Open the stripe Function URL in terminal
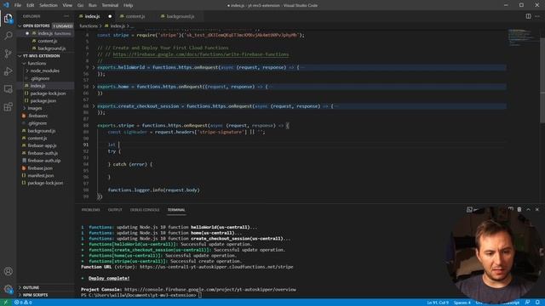Screen dimensions: 545x306 pos(216,267)
